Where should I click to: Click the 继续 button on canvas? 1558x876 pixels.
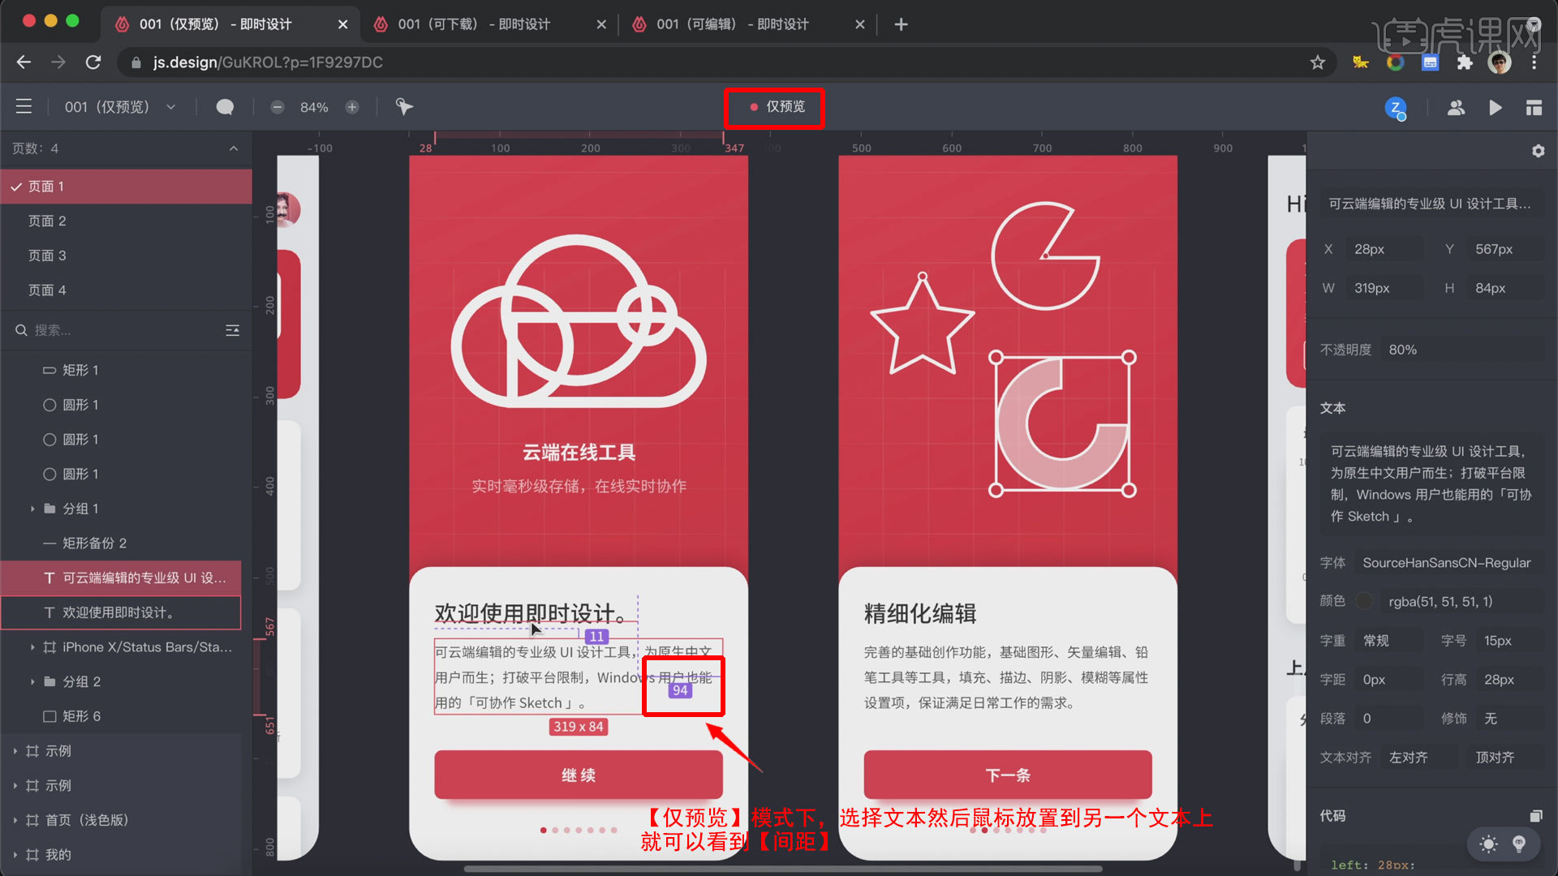pos(578,775)
